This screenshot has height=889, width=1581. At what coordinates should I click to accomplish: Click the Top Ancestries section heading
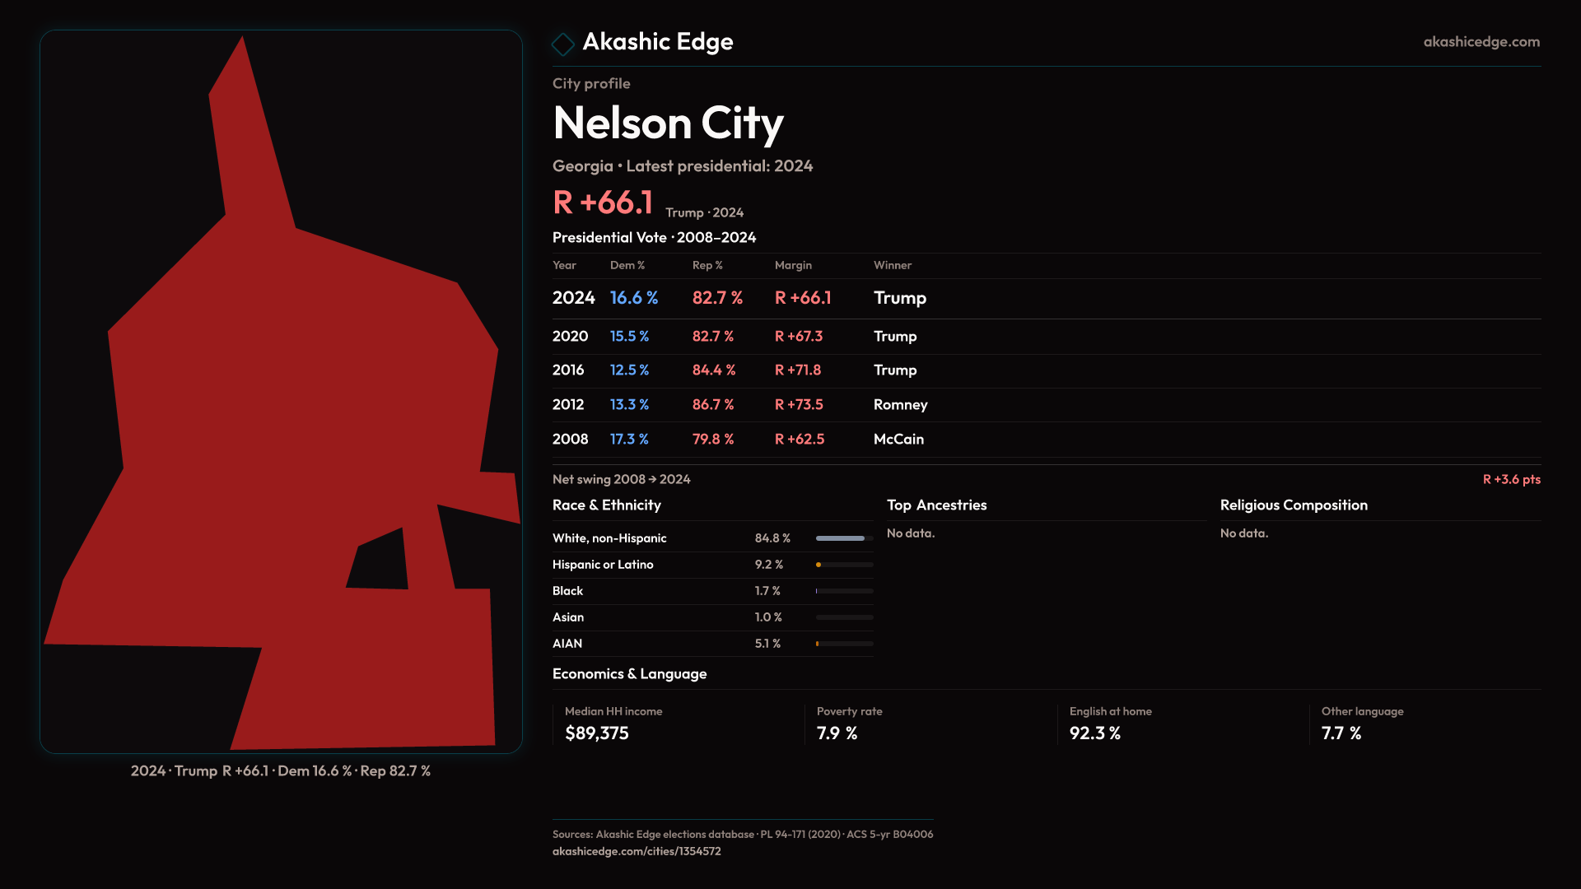coord(936,505)
